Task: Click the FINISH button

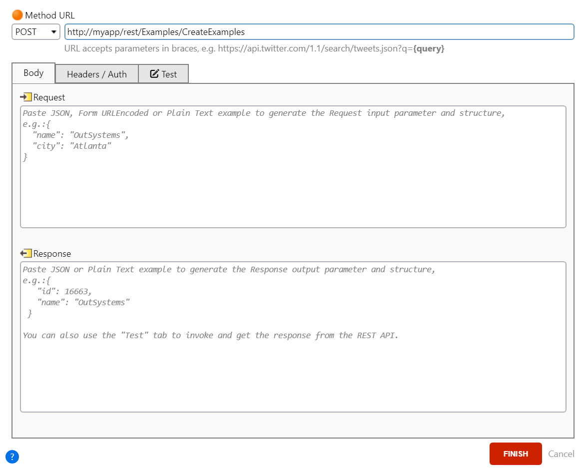Action: tap(516, 454)
